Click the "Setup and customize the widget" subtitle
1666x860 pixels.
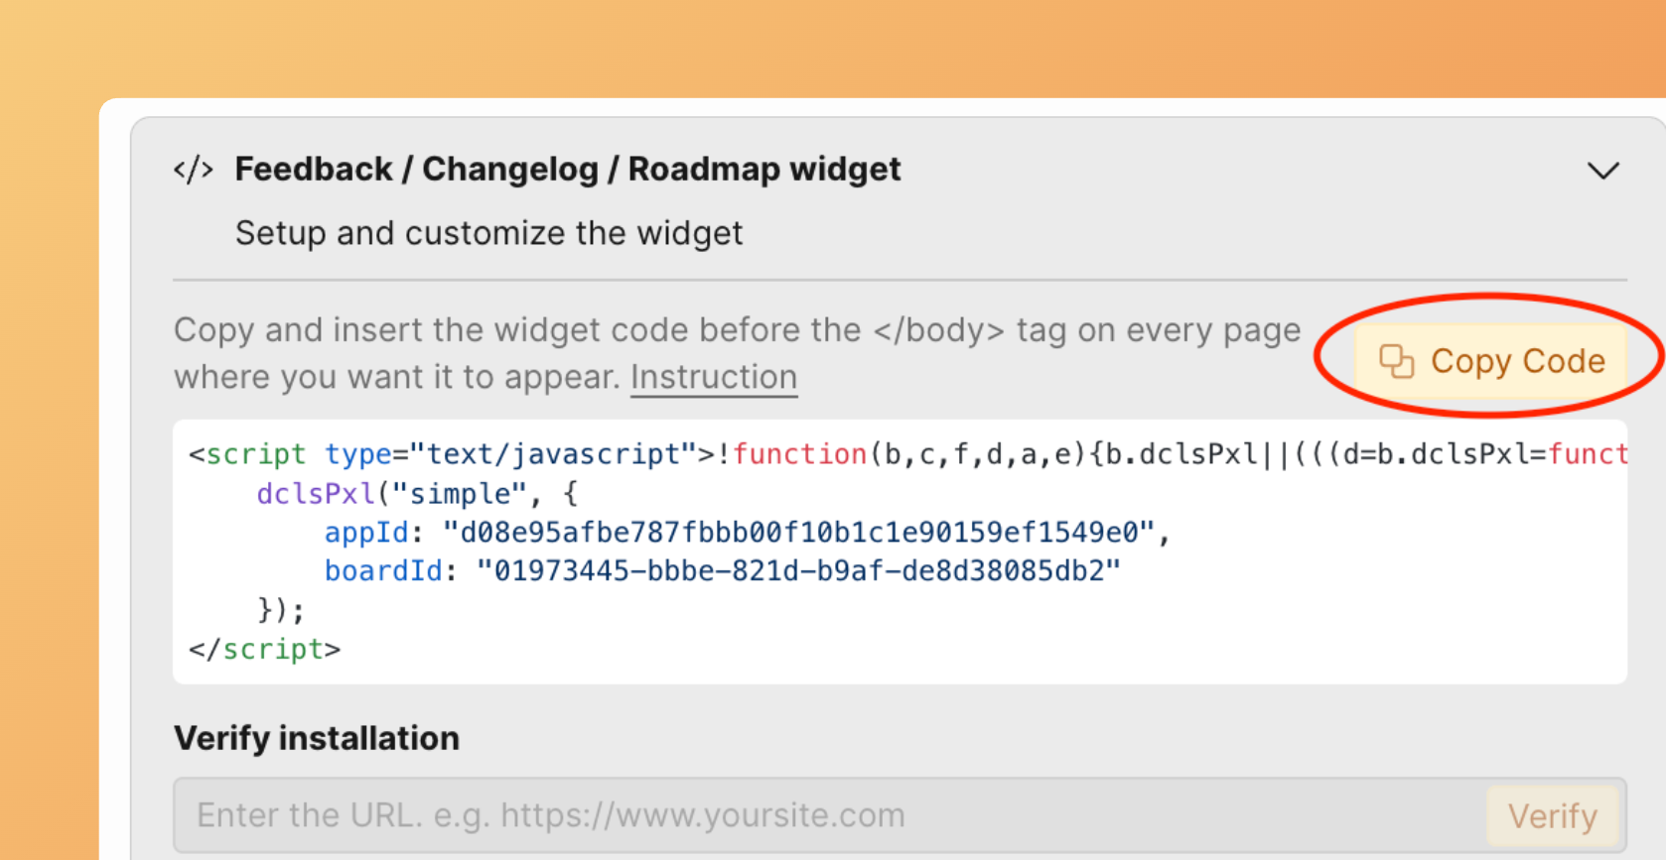pyautogui.click(x=488, y=233)
